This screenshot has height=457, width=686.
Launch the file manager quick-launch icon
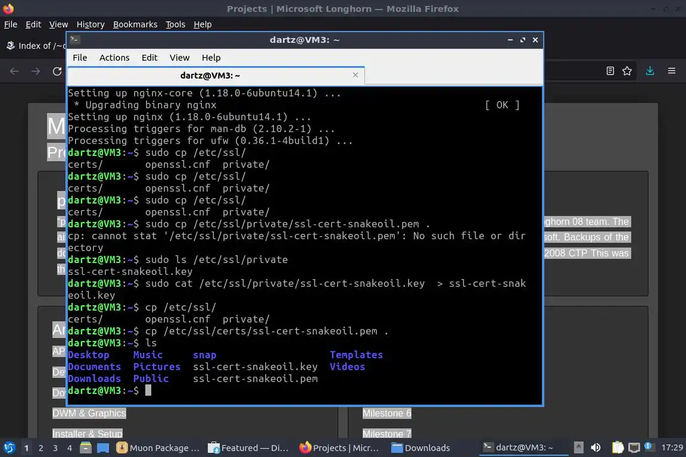click(86, 447)
